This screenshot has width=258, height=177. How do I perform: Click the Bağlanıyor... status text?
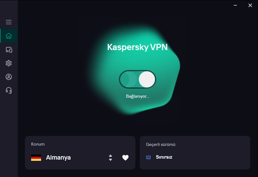point(138,96)
